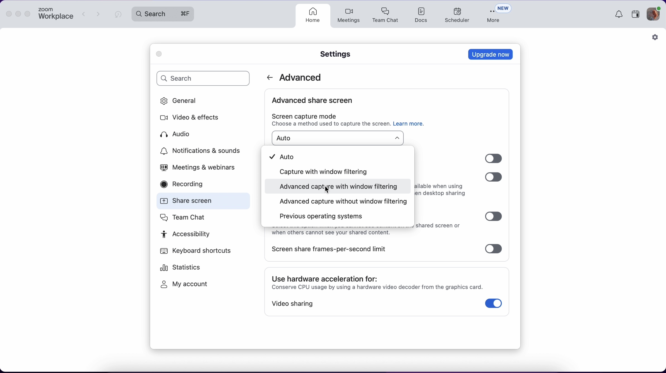Click the settings gear icon
This screenshot has width=666, height=373.
point(655,37)
